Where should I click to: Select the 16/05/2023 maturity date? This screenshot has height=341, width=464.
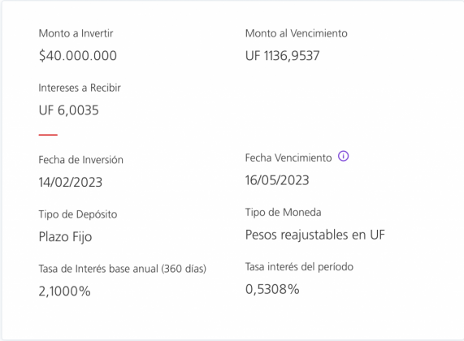point(277,180)
